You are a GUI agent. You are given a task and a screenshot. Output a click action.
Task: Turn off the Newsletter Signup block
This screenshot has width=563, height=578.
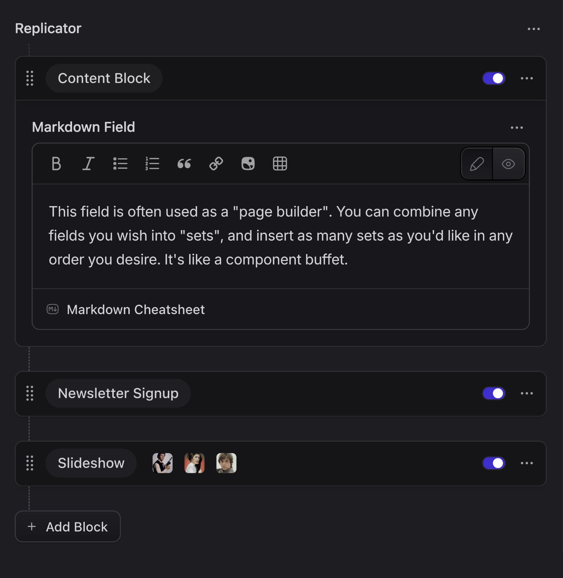tap(493, 393)
